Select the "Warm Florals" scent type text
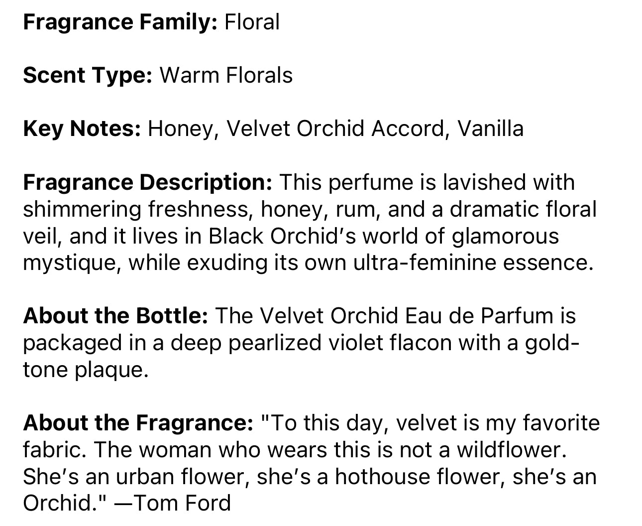This screenshot has width=642, height=526. [226, 75]
